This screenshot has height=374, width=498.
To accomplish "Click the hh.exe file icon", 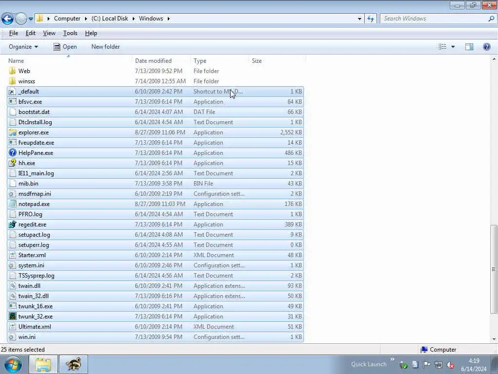I will pyautogui.click(x=12, y=163).
